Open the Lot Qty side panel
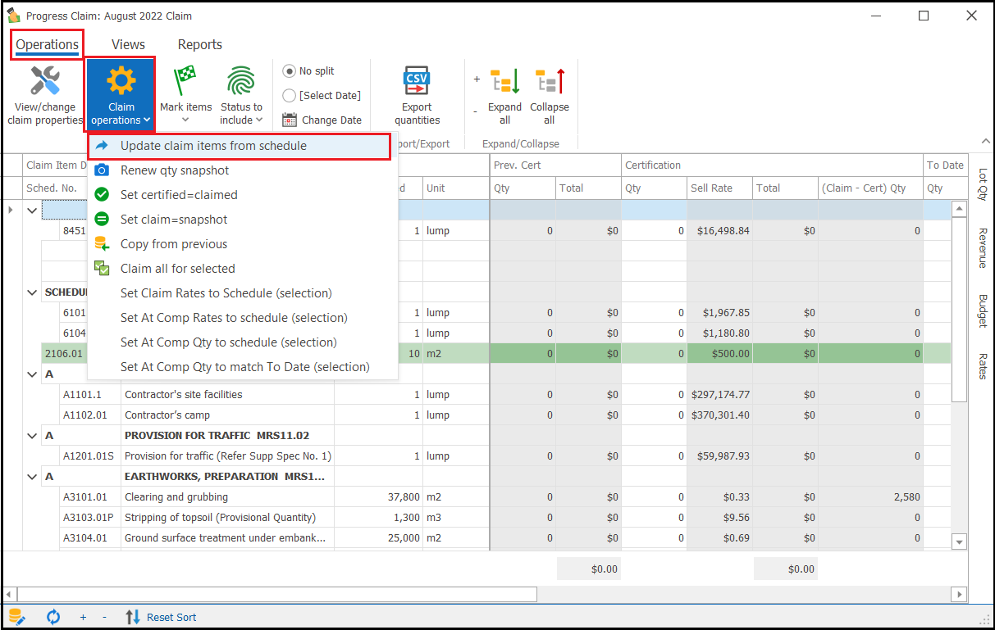 [x=983, y=184]
